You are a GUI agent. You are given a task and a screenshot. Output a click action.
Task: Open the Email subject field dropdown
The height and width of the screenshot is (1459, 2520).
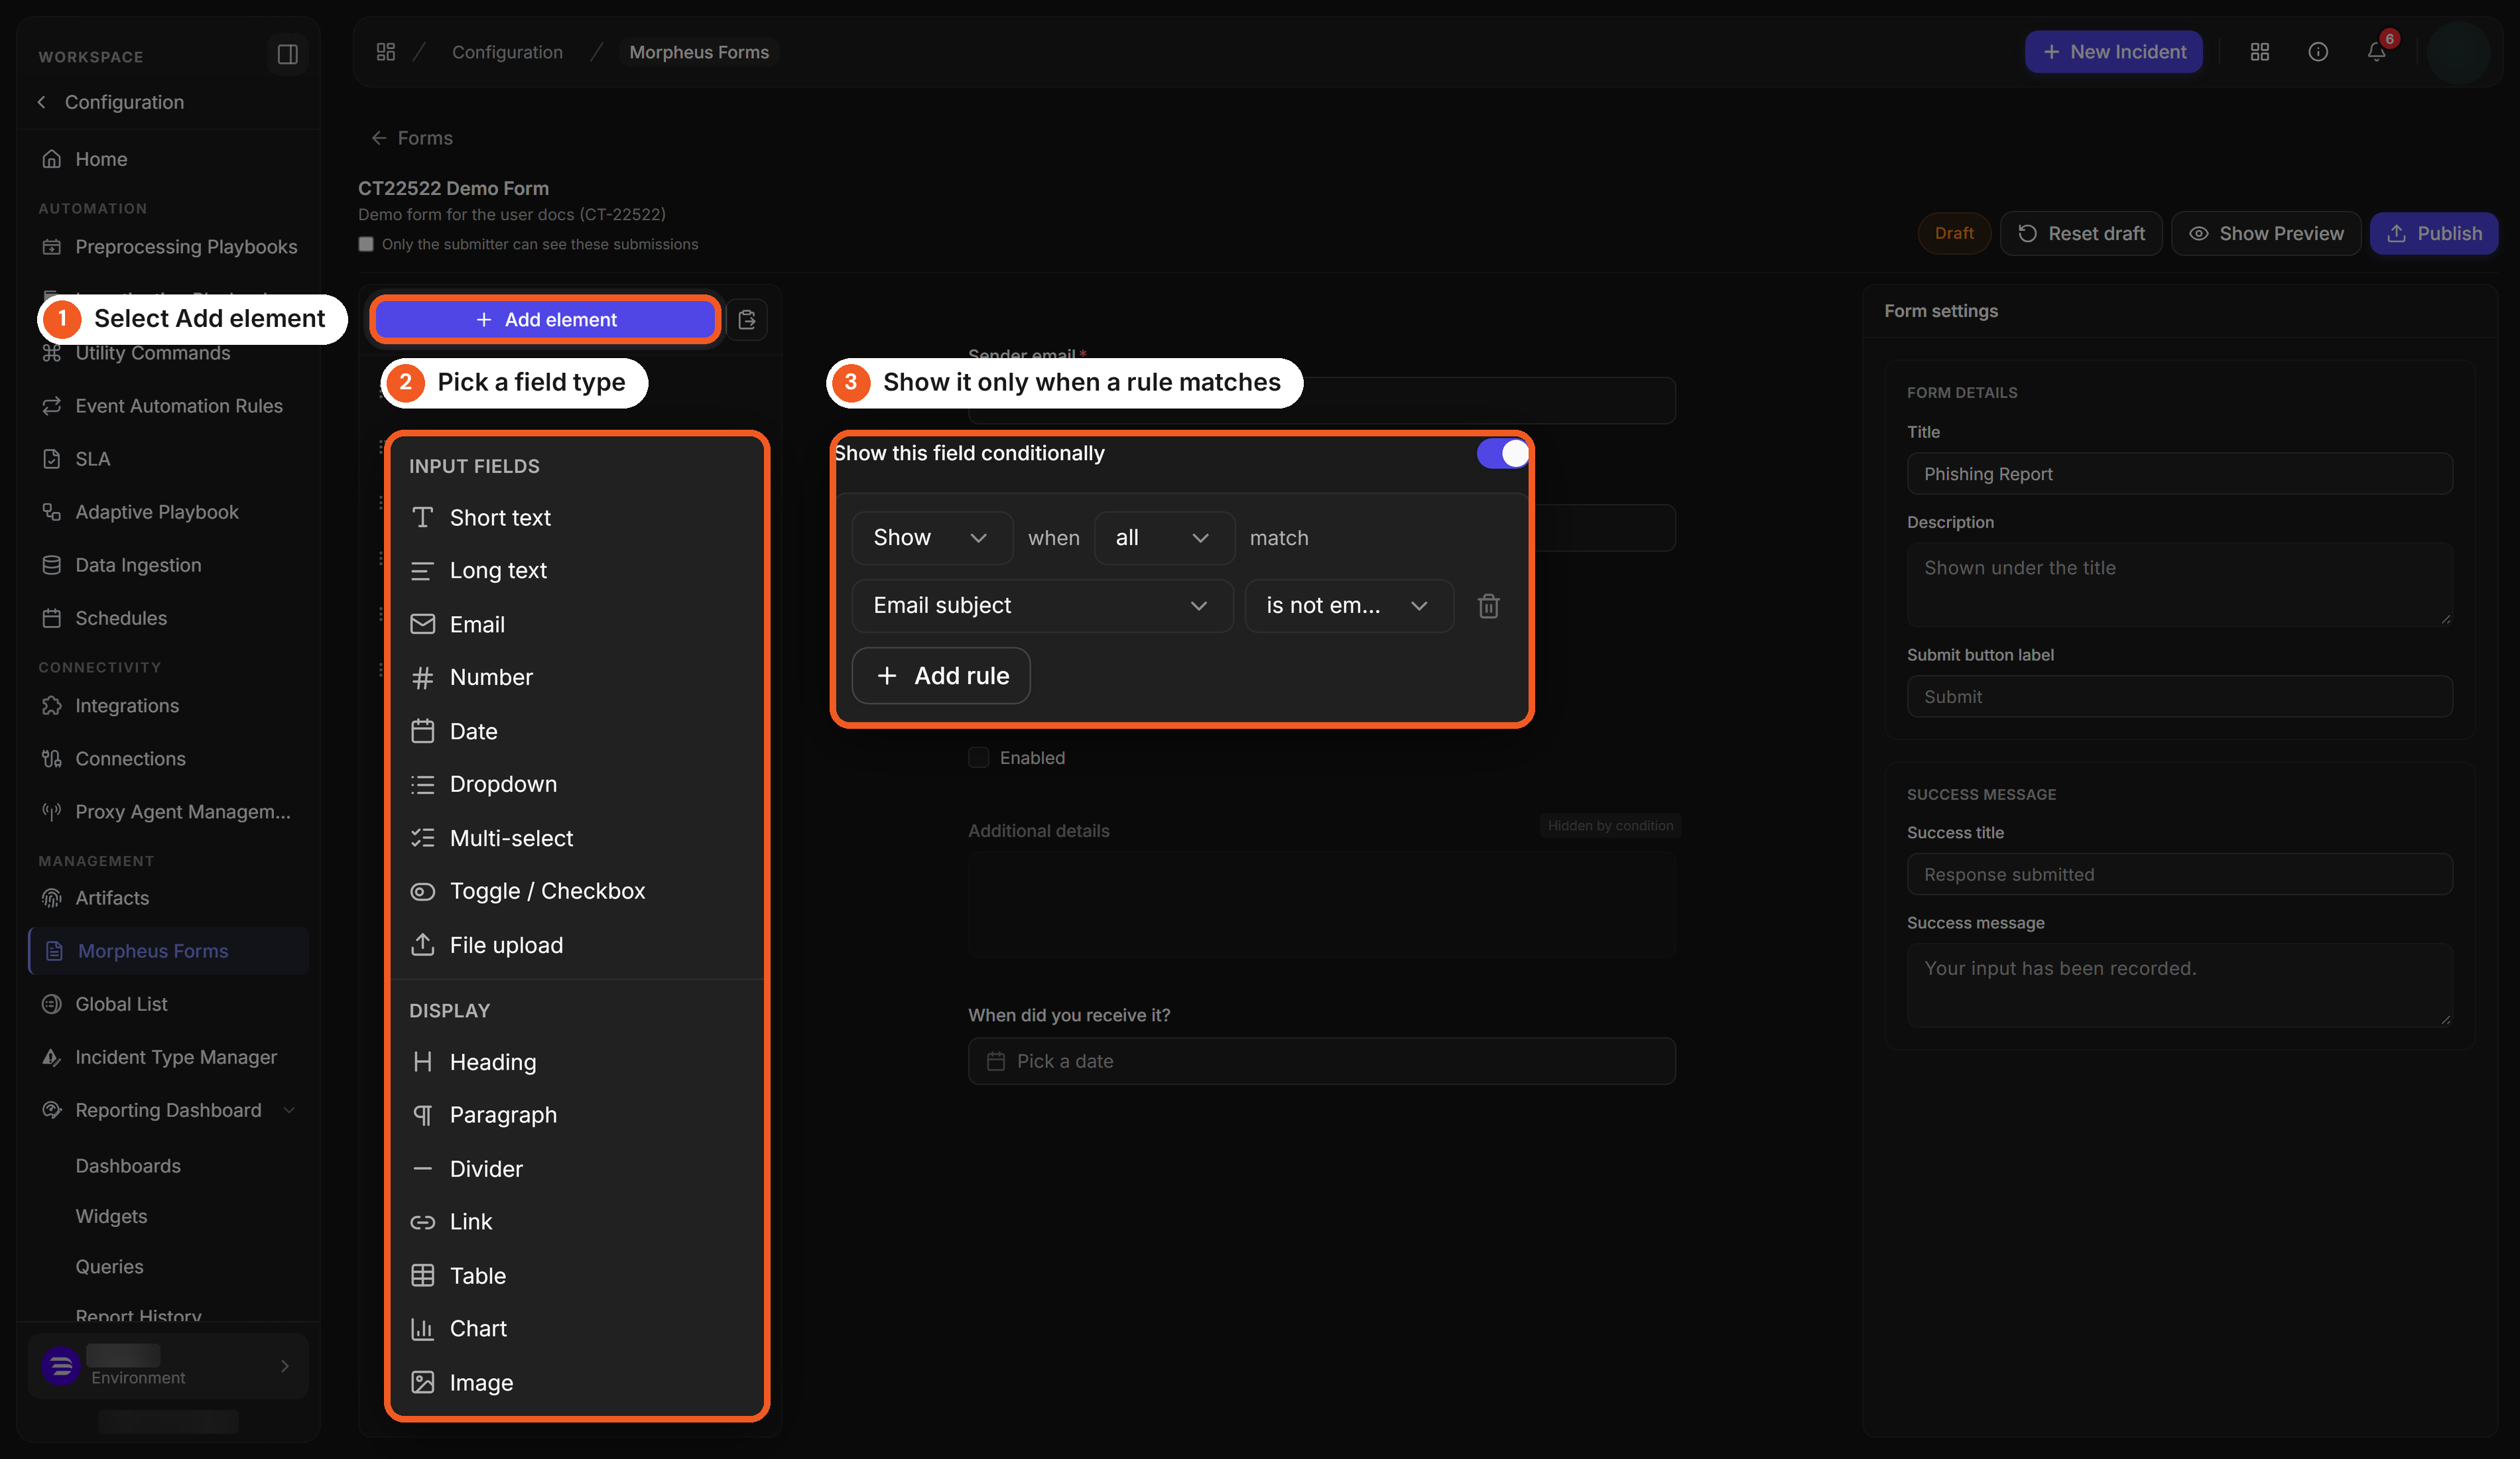[x=1042, y=606]
